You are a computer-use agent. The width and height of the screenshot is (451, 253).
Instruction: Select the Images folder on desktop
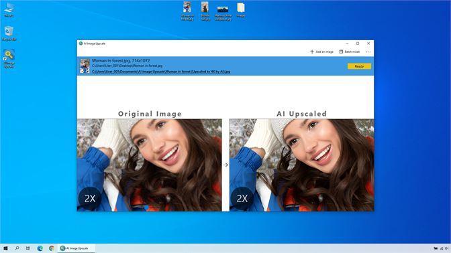coord(241,10)
